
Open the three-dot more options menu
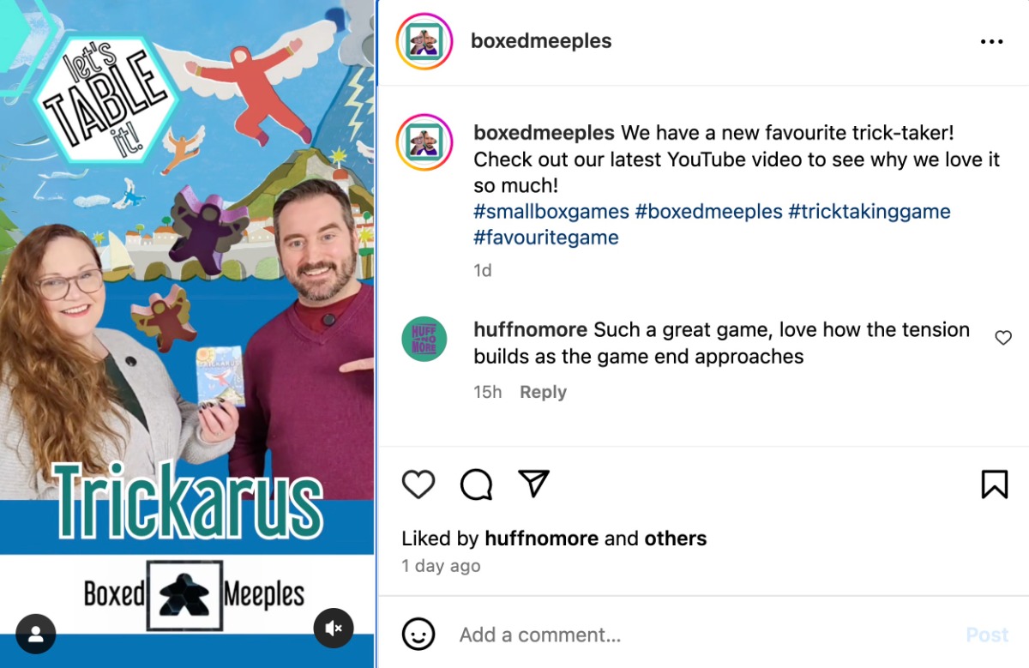(x=991, y=41)
